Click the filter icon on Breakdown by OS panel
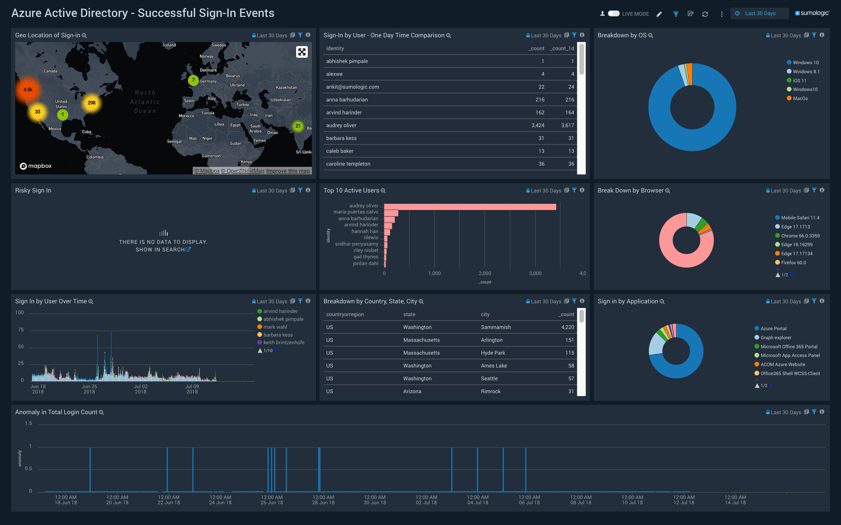Image resolution: width=841 pixels, height=525 pixels. tap(814, 35)
